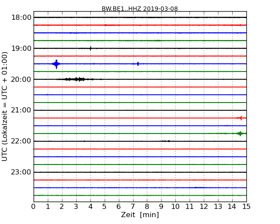The height and width of the screenshot is (224, 280).
Task: Select the 19:00 time label
Action: point(21,48)
